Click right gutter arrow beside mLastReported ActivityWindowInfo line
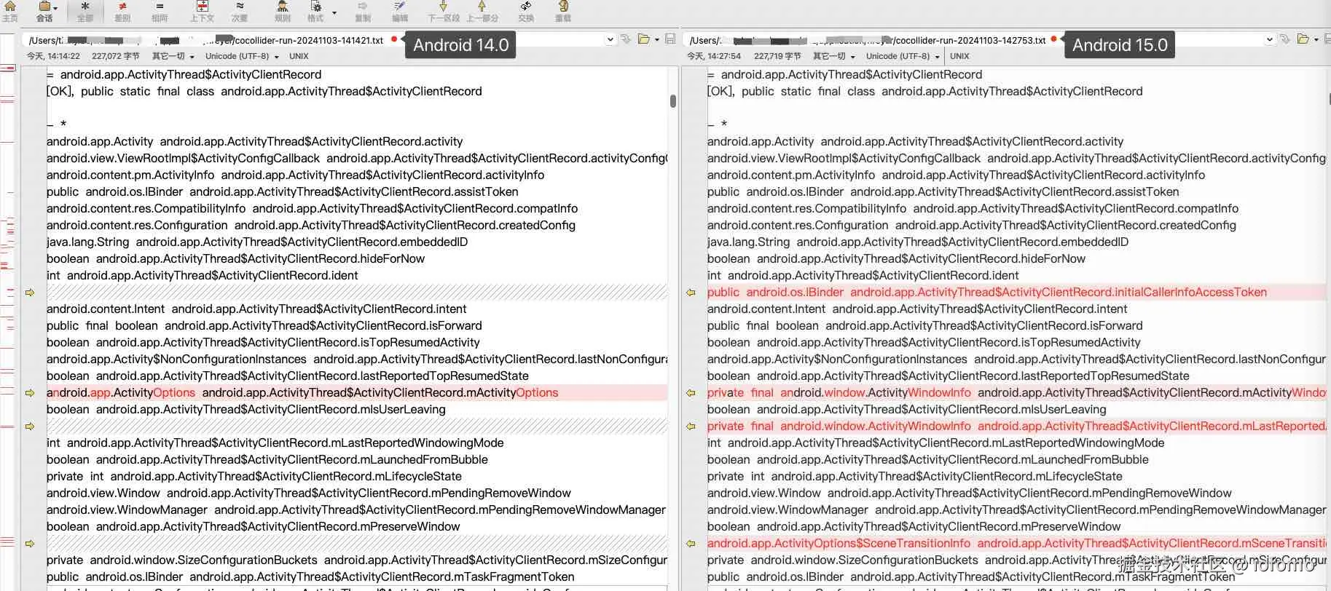This screenshot has height=591, width=1331. 691,427
